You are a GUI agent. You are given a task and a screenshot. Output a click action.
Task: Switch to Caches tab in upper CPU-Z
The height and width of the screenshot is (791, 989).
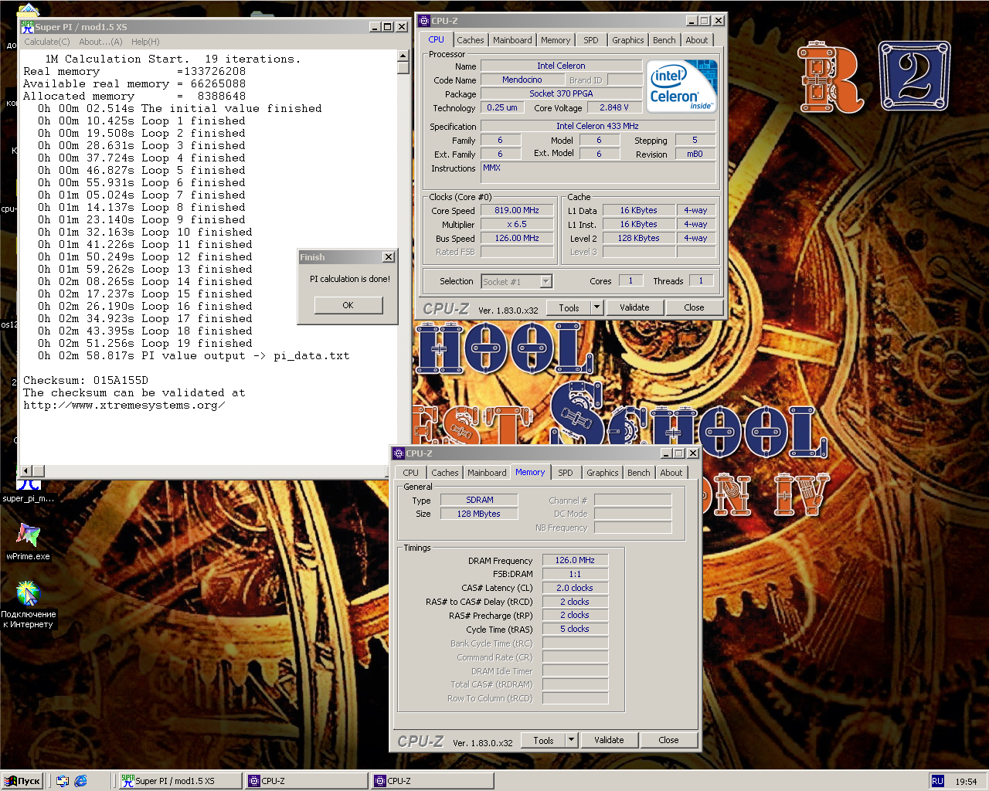(470, 40)
